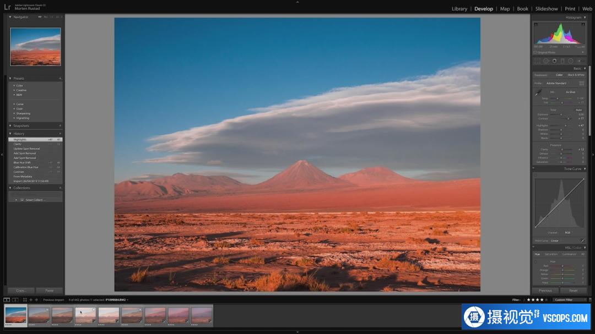
Task: Switch to the Library module
Action: 459,9
